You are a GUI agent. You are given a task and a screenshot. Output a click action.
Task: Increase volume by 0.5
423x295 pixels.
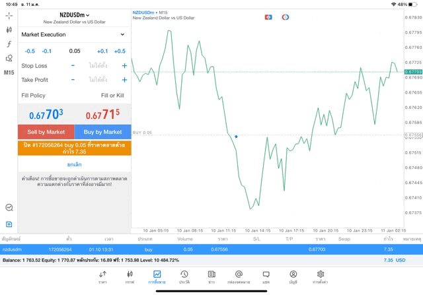120,51
